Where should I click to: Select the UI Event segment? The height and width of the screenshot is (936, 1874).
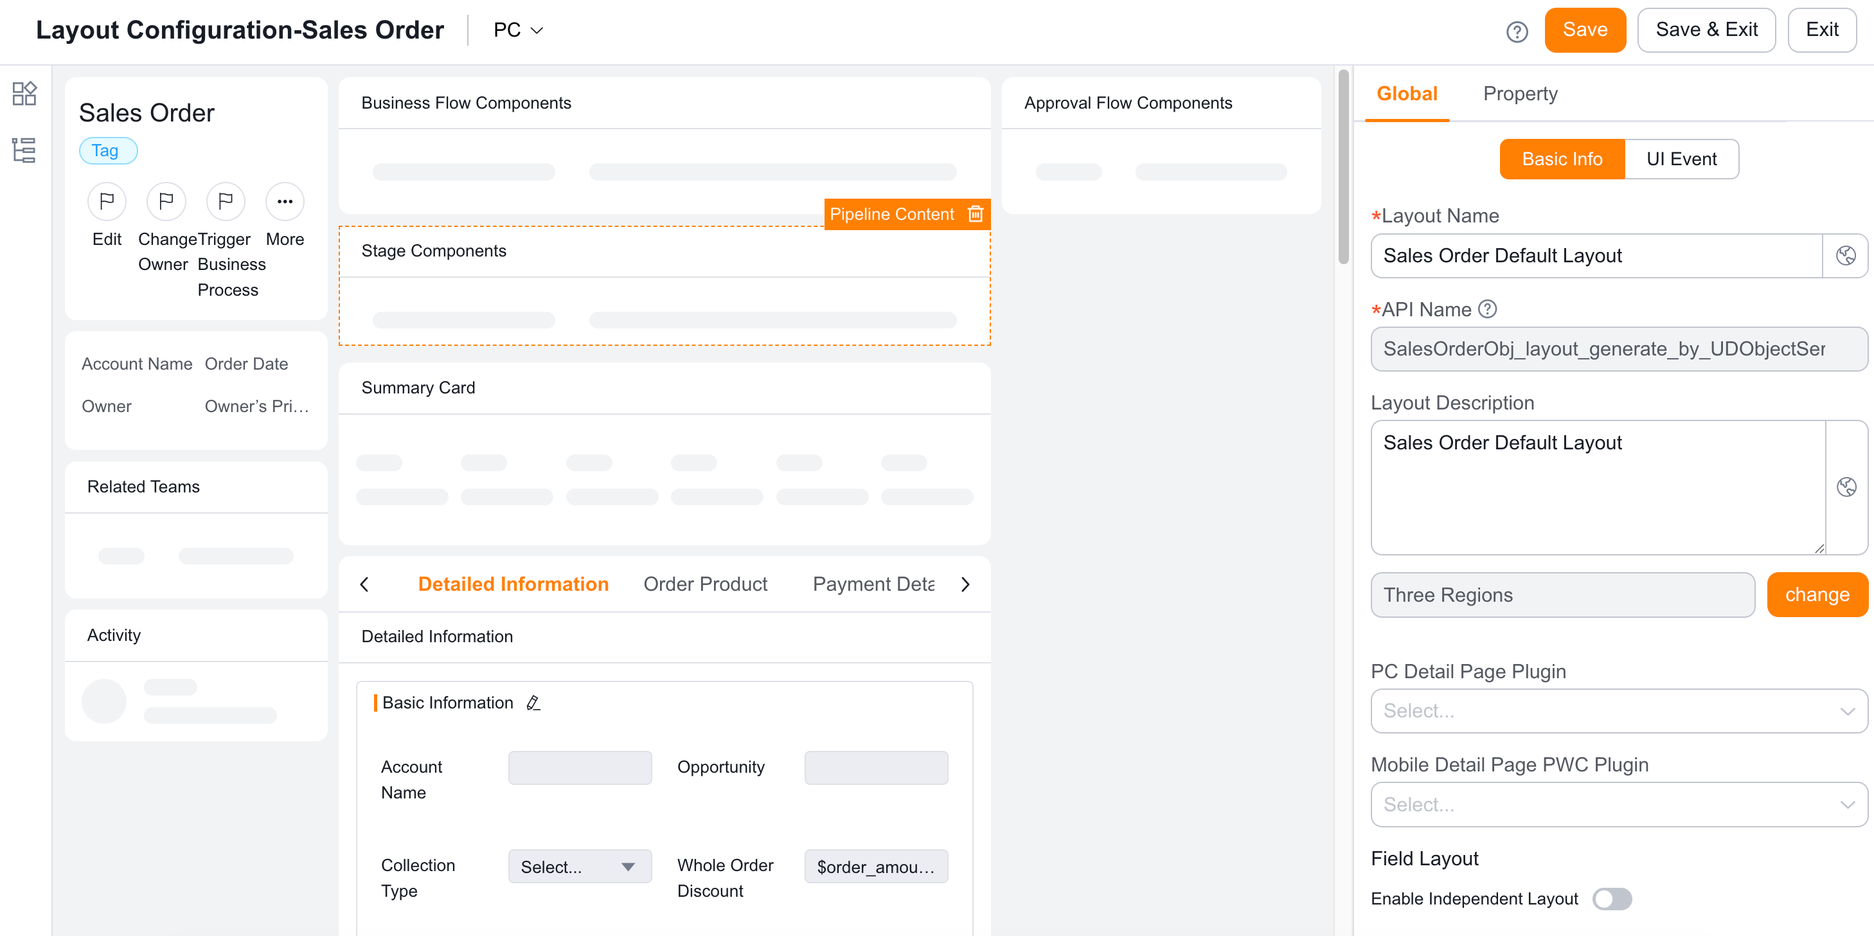[1681, 159]
